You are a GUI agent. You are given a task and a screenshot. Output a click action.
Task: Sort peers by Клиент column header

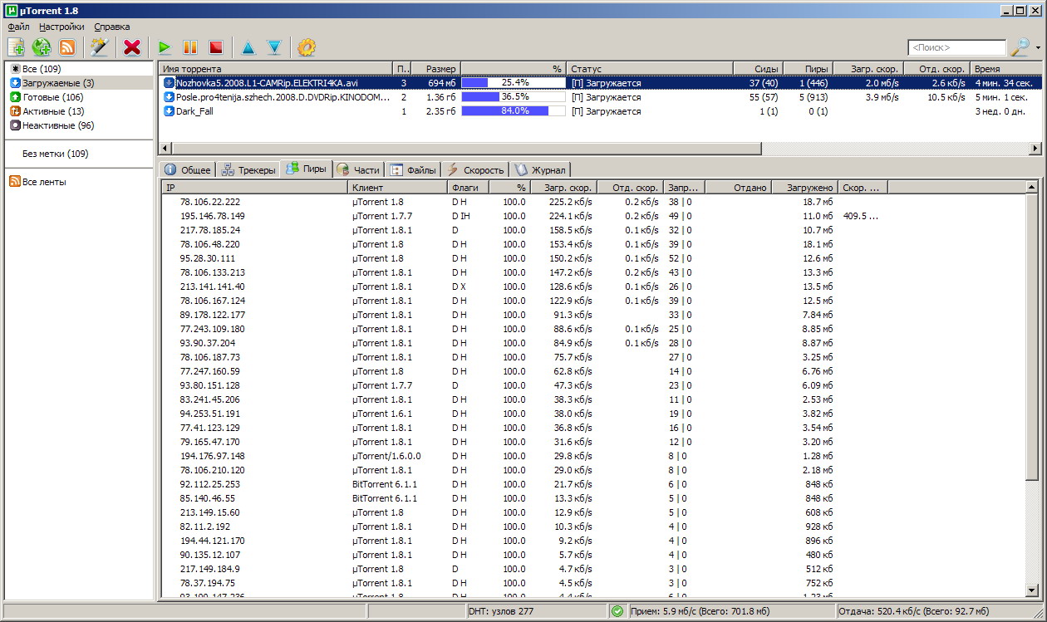[397, 188]
